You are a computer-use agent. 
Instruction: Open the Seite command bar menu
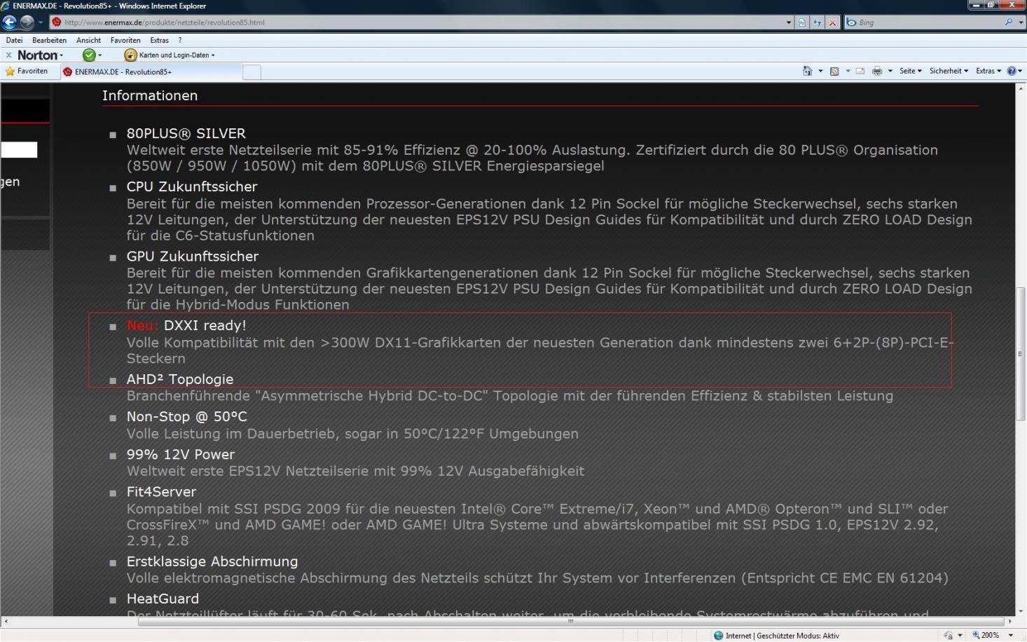[x=910, y=71]
